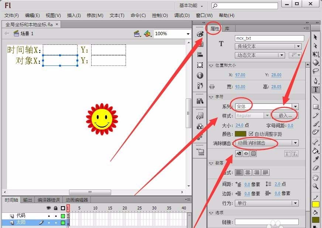Select the Subselection tool
Screen dimensions: 322x228
point(316,46)
